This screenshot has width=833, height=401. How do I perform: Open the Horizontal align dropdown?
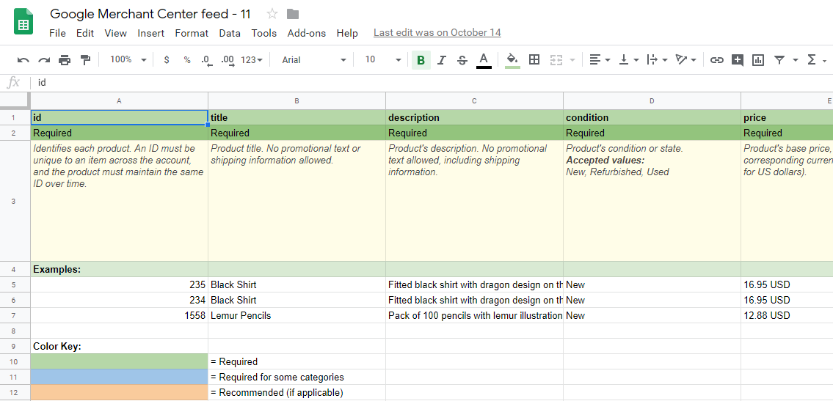(600, 60)
